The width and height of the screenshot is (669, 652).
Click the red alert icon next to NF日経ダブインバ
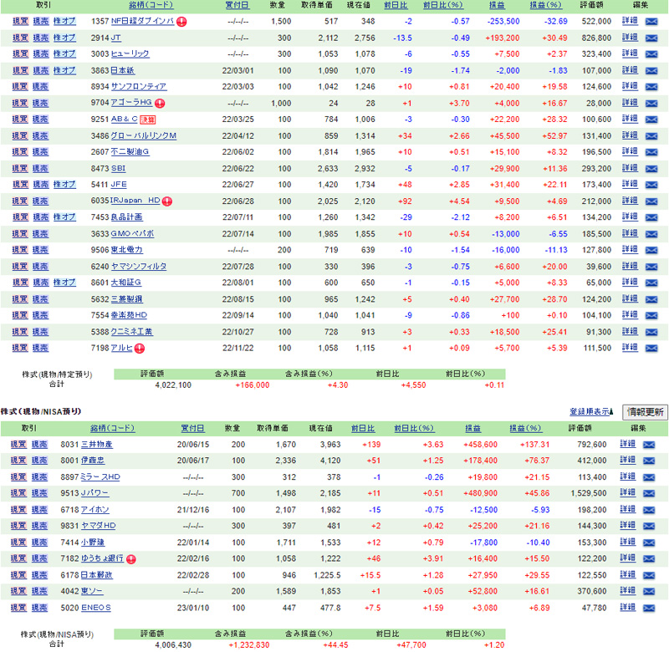[x=181, y=22]
